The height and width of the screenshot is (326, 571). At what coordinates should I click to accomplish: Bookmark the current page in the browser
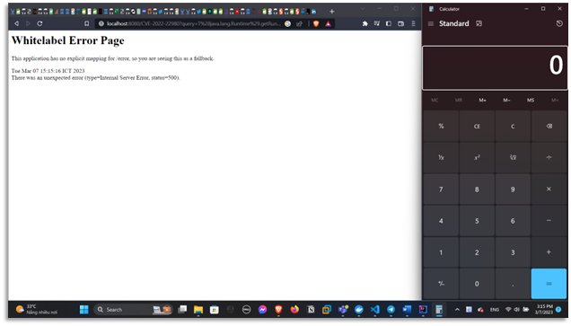click(x=87, y=23)
